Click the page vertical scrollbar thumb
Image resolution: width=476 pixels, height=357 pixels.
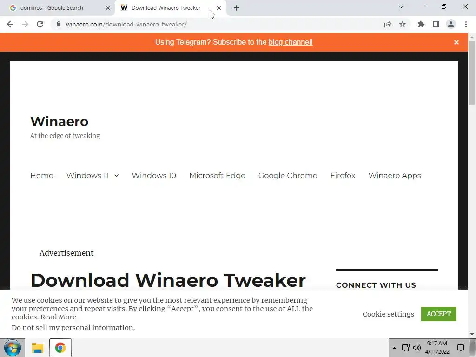point(472,73)
